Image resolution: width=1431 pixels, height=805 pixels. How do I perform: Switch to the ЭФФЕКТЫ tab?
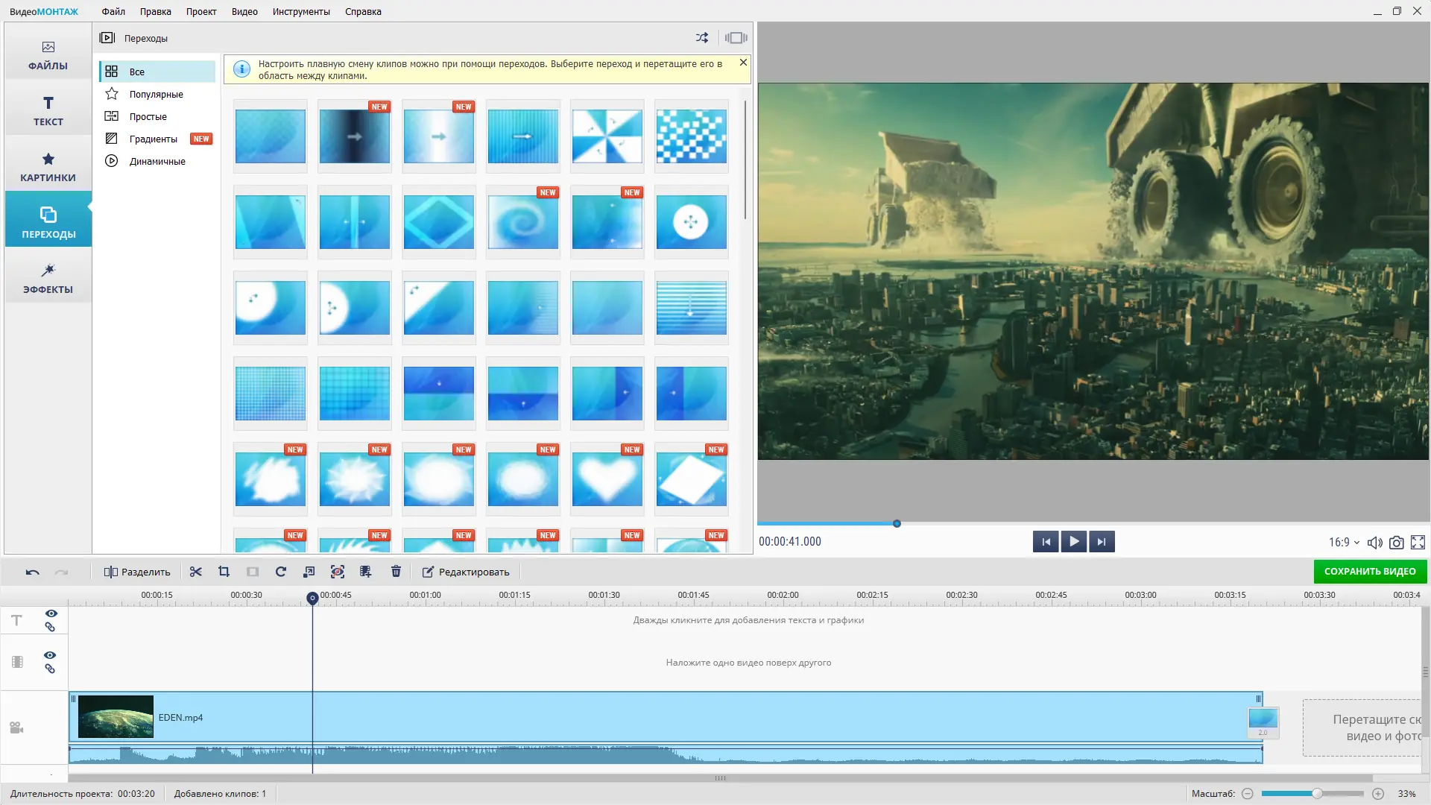point(48,278)
